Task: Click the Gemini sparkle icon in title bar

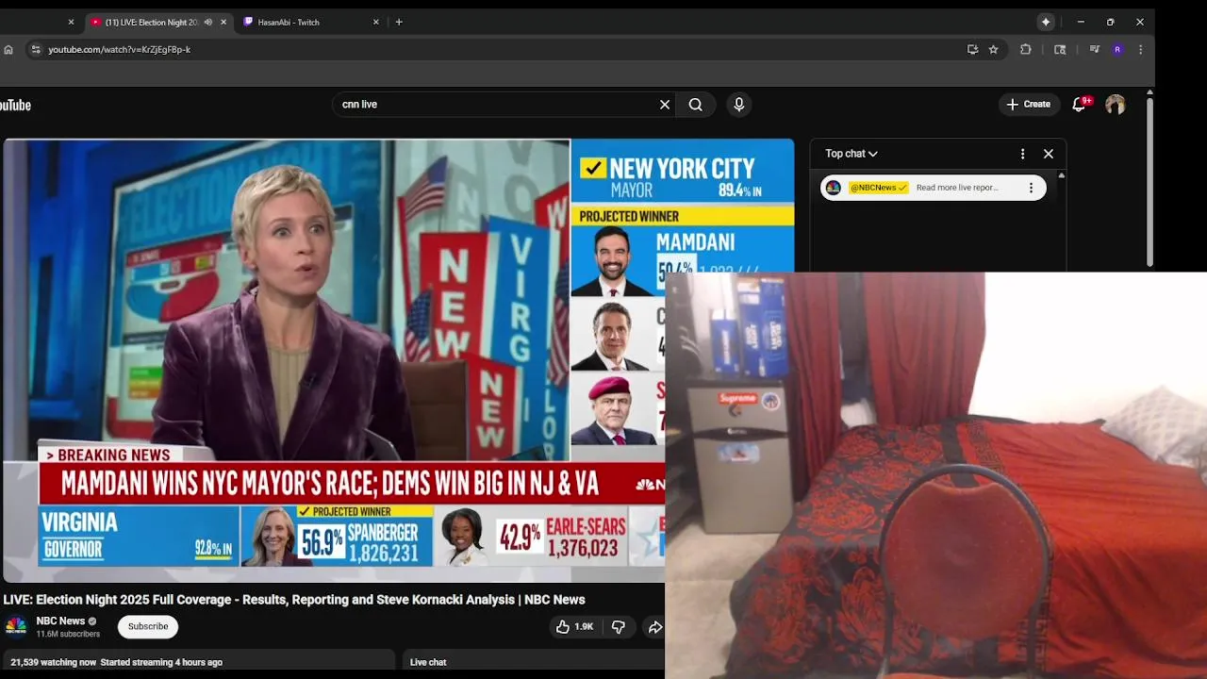Action: (1046, 22)
